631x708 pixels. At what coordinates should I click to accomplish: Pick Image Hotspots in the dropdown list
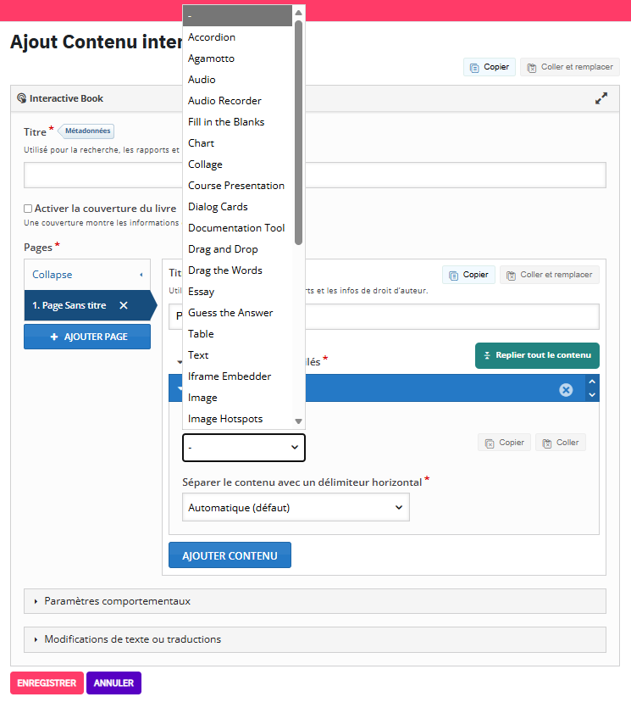225,419
